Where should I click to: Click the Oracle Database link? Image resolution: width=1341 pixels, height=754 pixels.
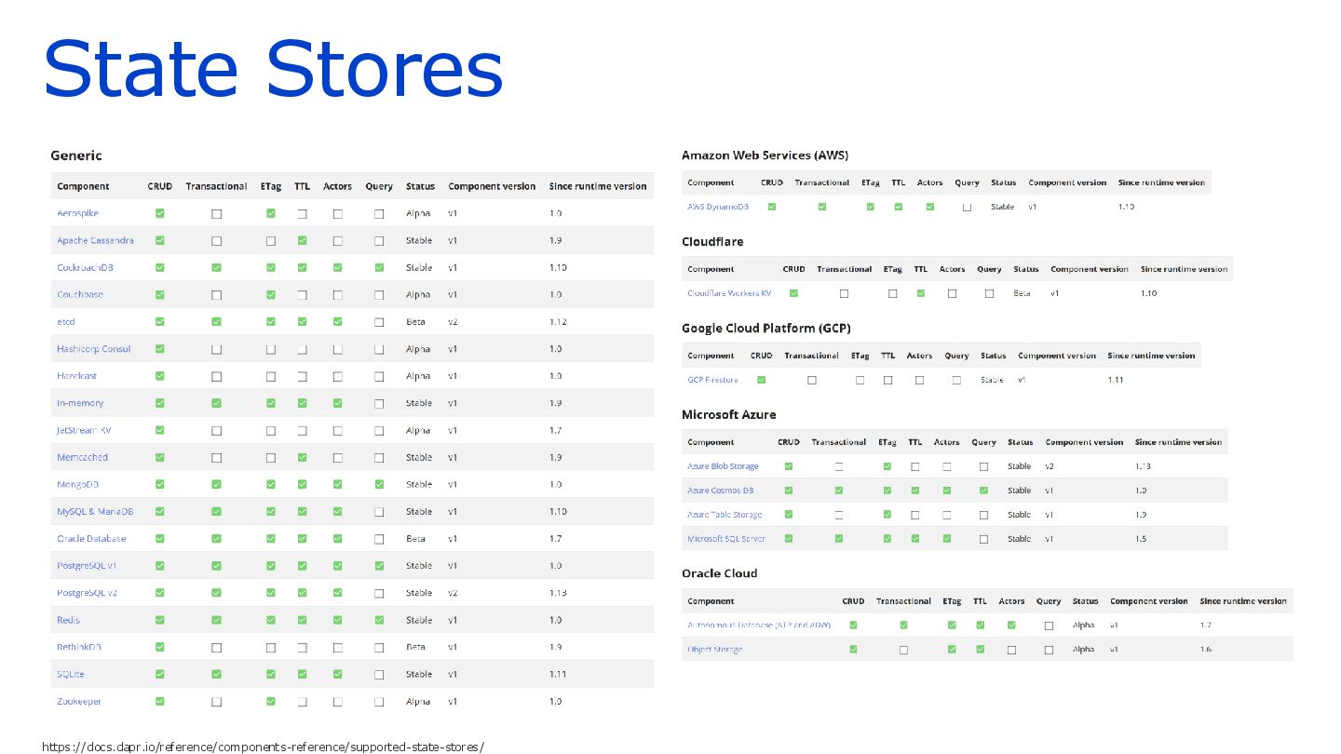[91, 538]
